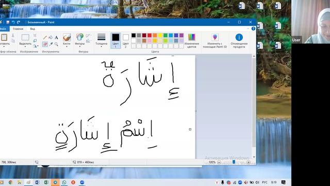
Task: Select Color 2 (Цвет 2) toggle
Action: 126,41
